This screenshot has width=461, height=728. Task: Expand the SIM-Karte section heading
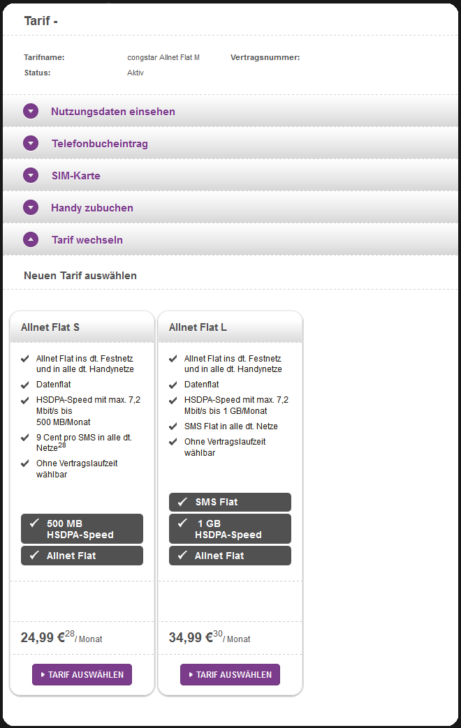pos(75,176)
